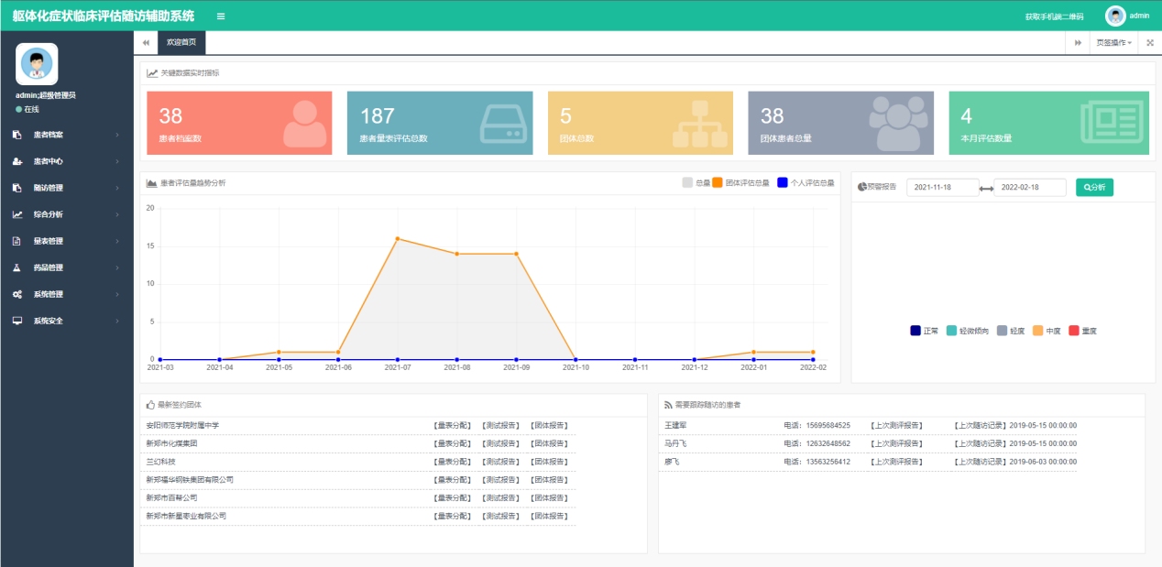Open 团体报告 link for 兰幻科技

[x=549, y=462]
